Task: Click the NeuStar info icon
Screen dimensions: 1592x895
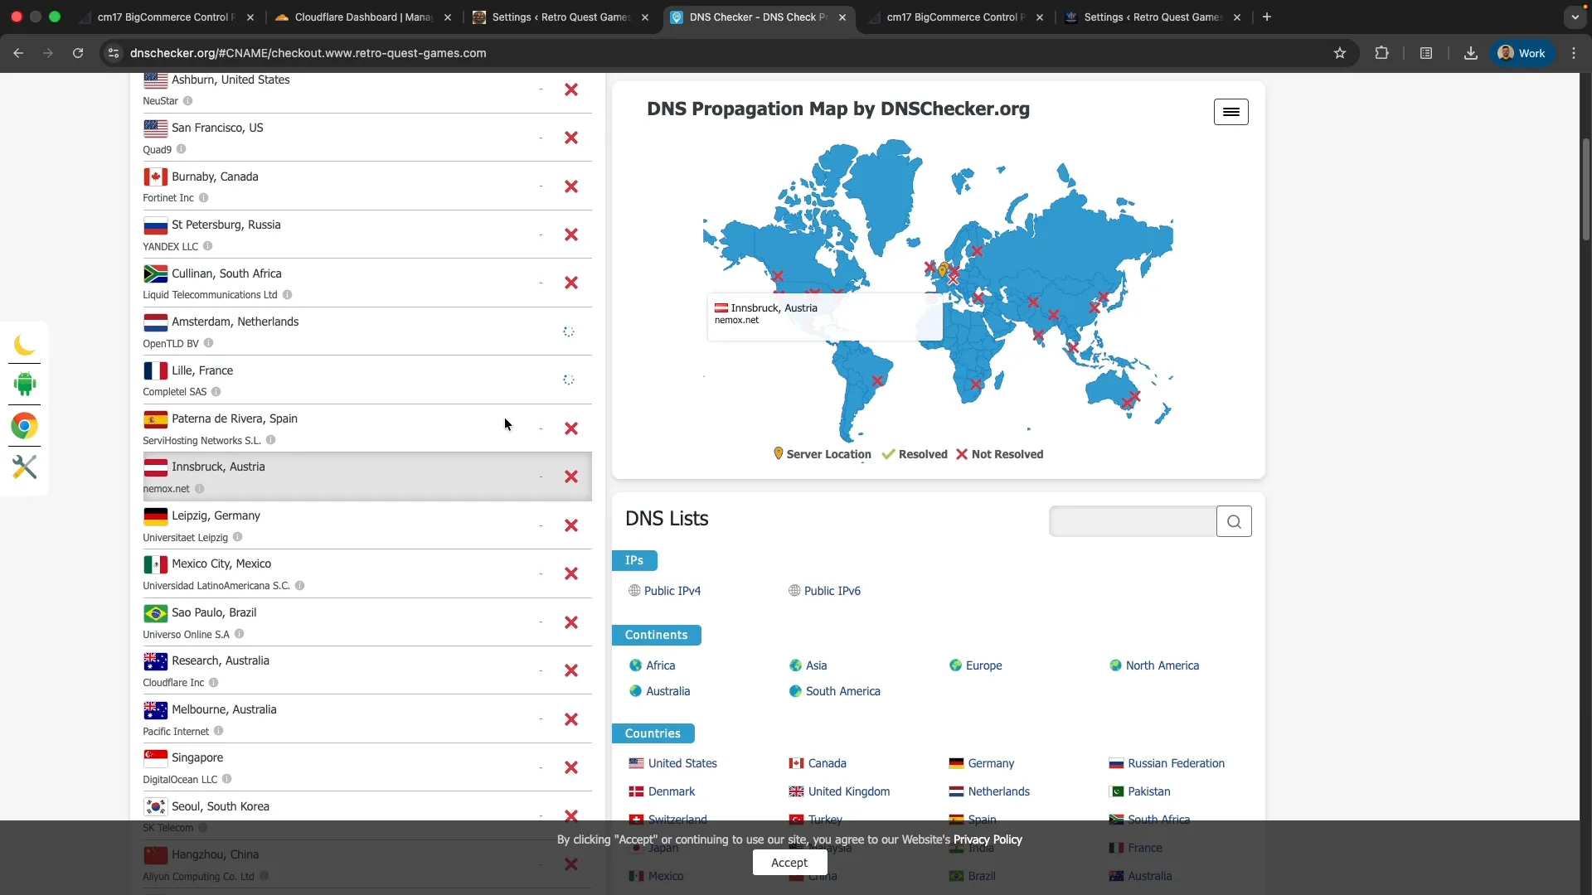Action: (x=187, y=101)
